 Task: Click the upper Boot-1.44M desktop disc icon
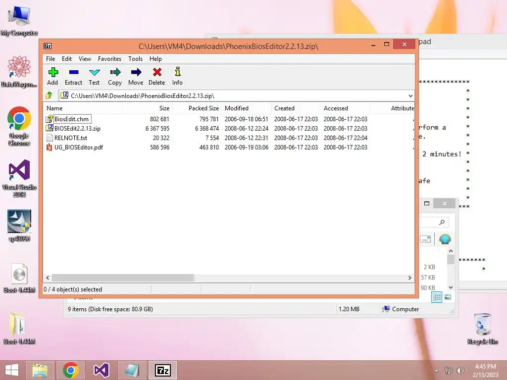[x=19, y=274]
